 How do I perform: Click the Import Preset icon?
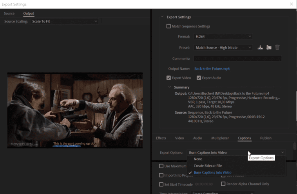click(269, 48)
